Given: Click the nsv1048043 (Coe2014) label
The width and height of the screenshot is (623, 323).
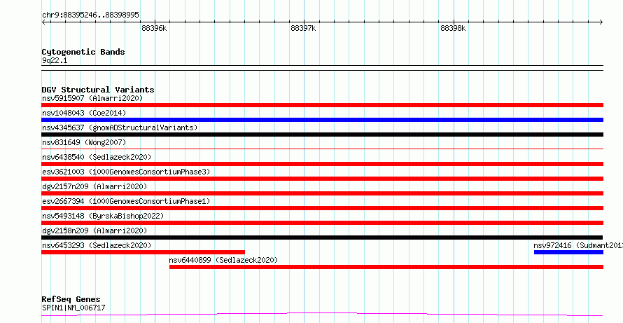Looking at the screenshot, I should point(84,113).
